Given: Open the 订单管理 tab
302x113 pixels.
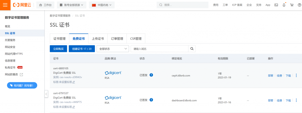Looking at the screenshot, I should point(117,38).
